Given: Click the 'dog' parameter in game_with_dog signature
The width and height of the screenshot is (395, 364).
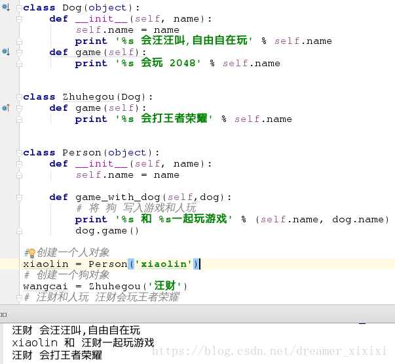Looking at the screenshot, I should click(210, 197).
